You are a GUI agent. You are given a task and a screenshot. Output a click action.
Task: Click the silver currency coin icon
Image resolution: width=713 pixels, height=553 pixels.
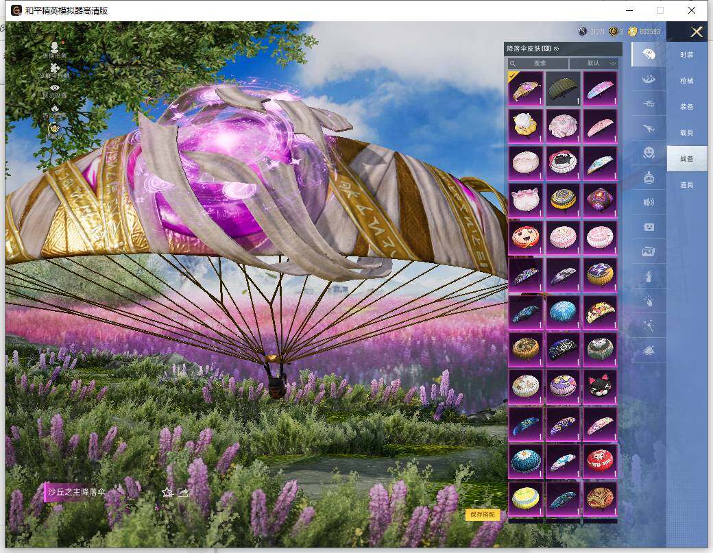pos(583,32)
